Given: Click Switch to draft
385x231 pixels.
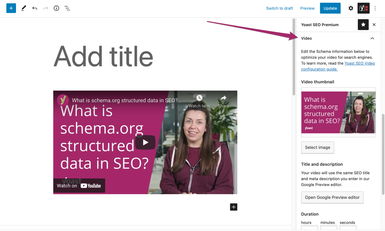Looking at the screenshot, I should coord(279,8).
